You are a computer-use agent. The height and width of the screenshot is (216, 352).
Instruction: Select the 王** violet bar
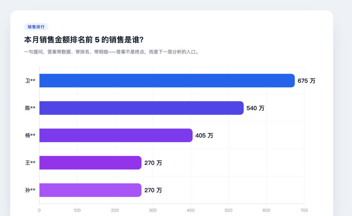90,163
